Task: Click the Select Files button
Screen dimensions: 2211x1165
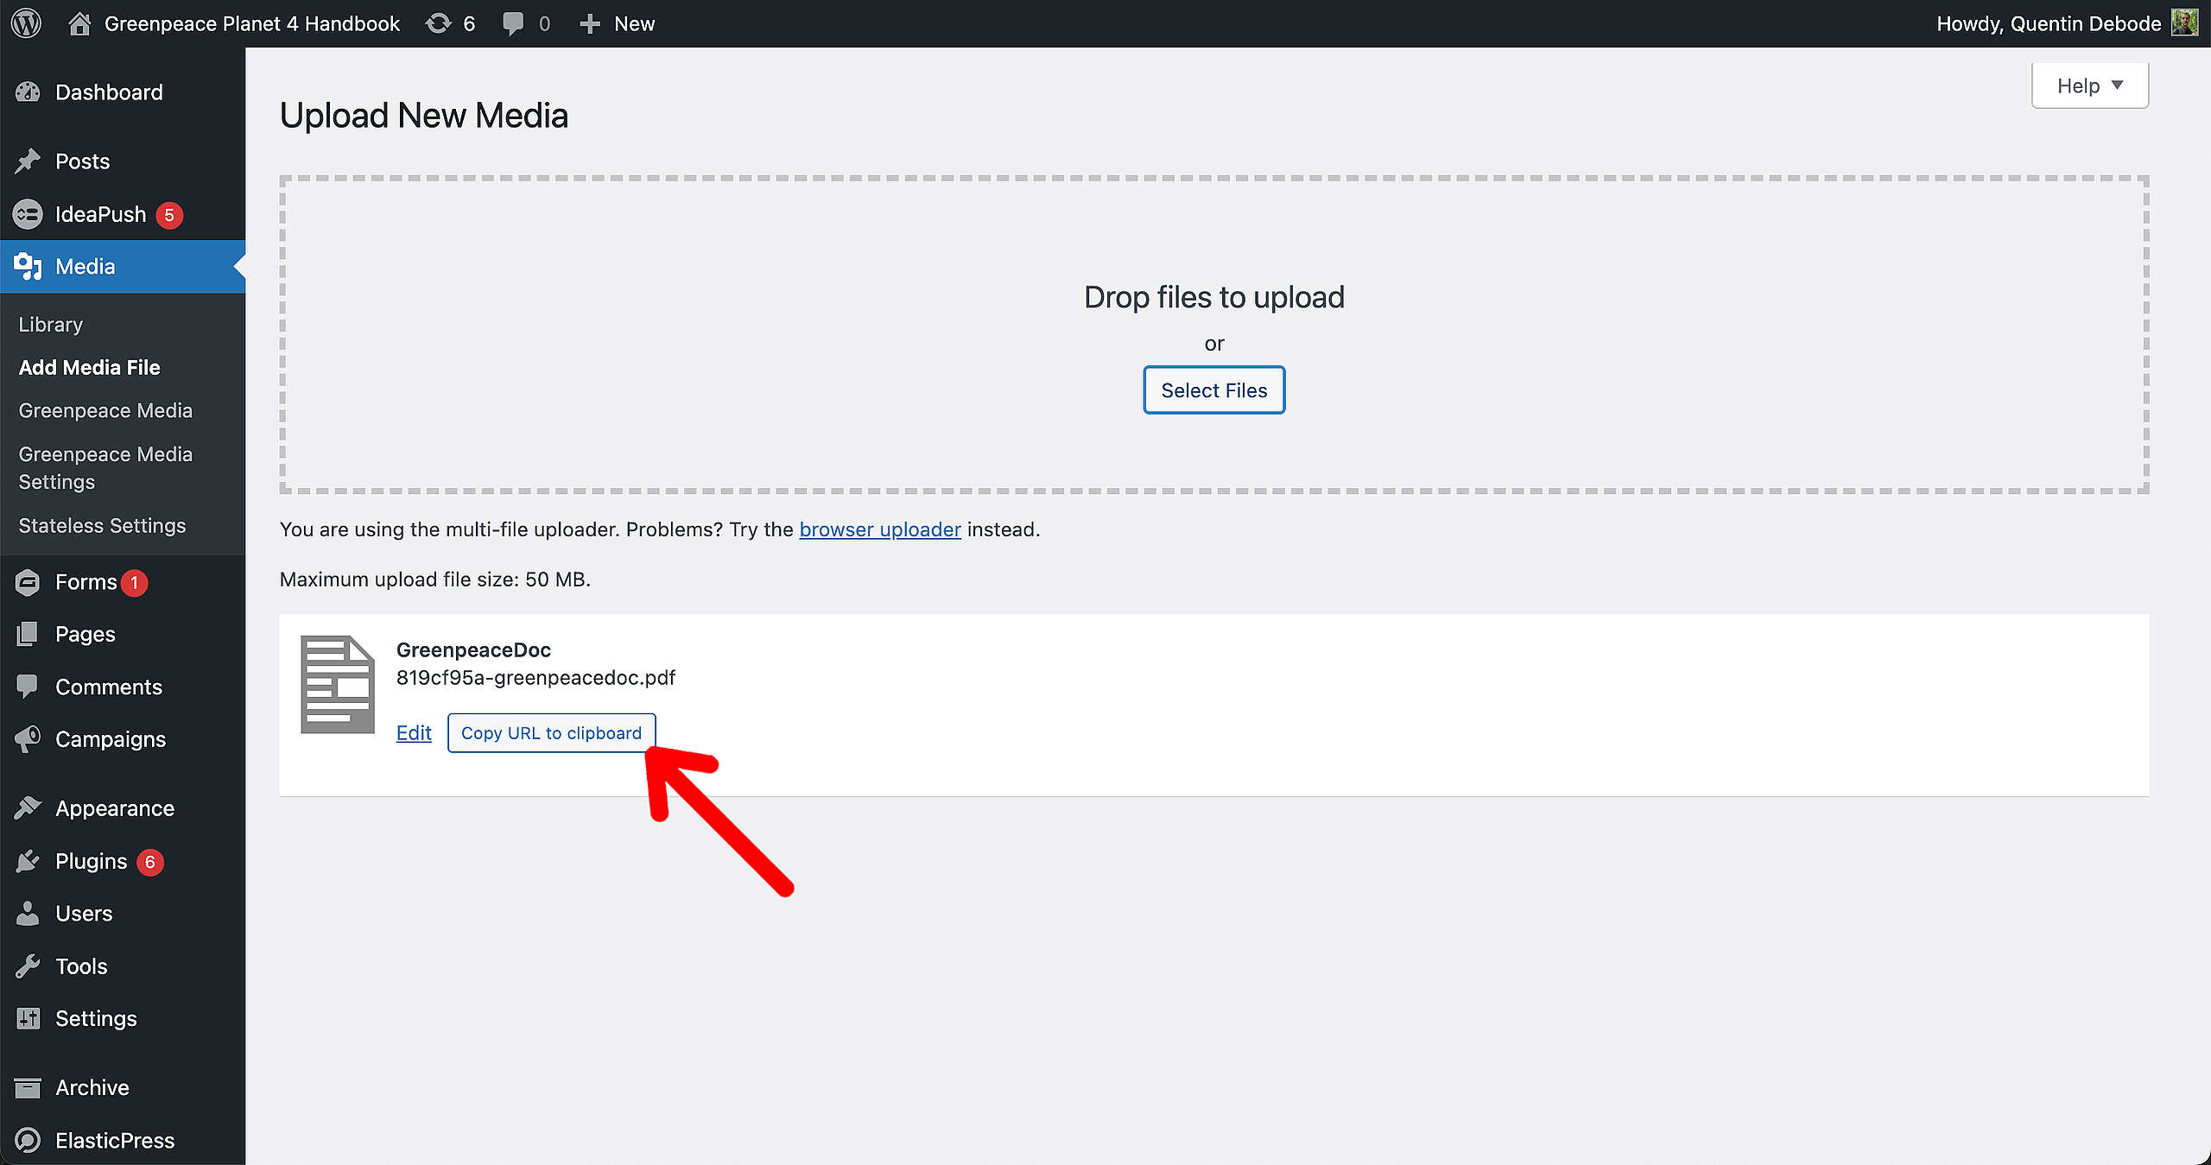Action: tap(1213, 390)
